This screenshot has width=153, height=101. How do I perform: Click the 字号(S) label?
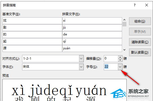point(92,67)
